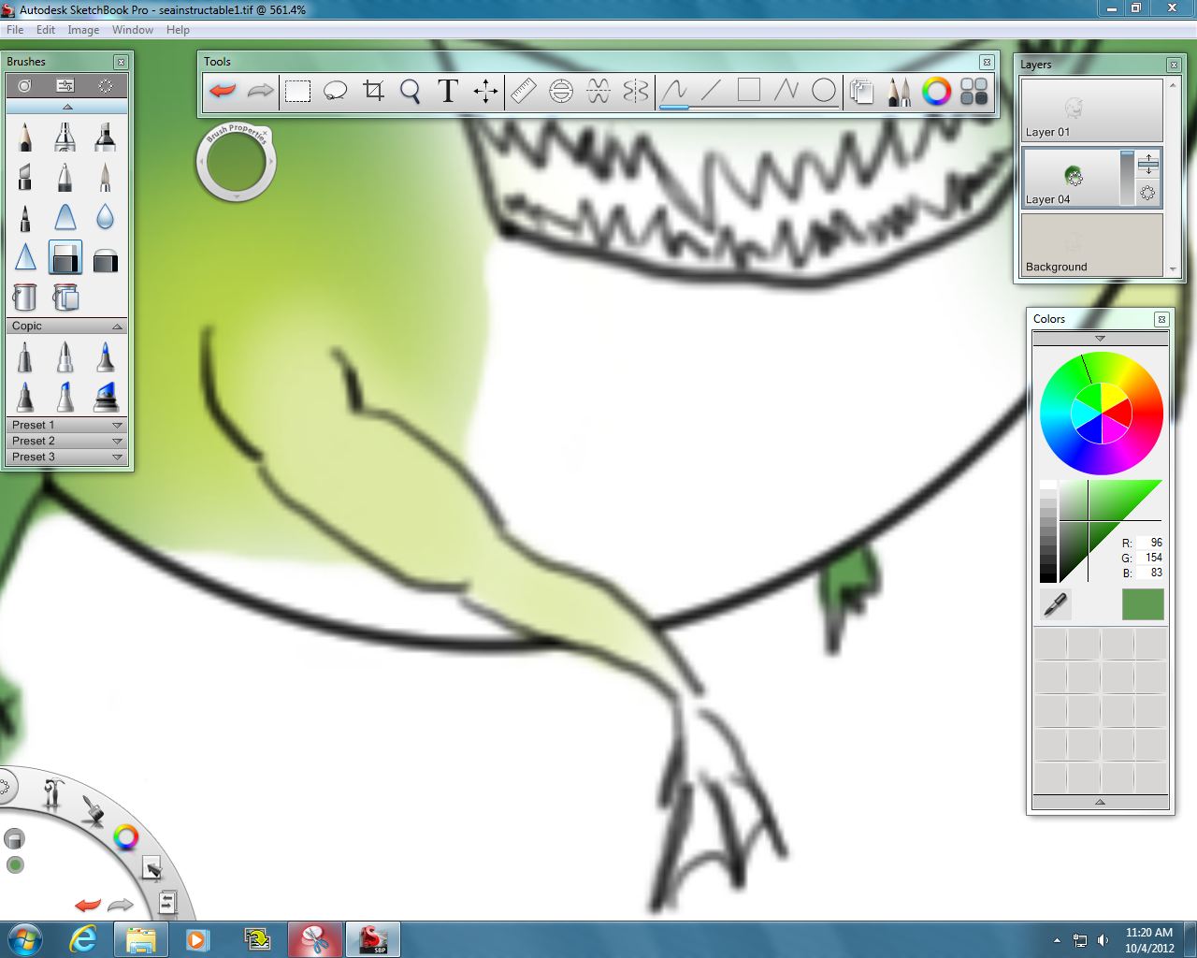Select the Pencil brush in the Brushes panel
The height and width of the screenshot is (958, 1197).
24,137
